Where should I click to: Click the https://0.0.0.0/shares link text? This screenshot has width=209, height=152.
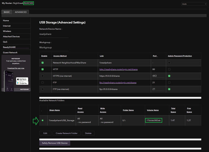[110, 76]
